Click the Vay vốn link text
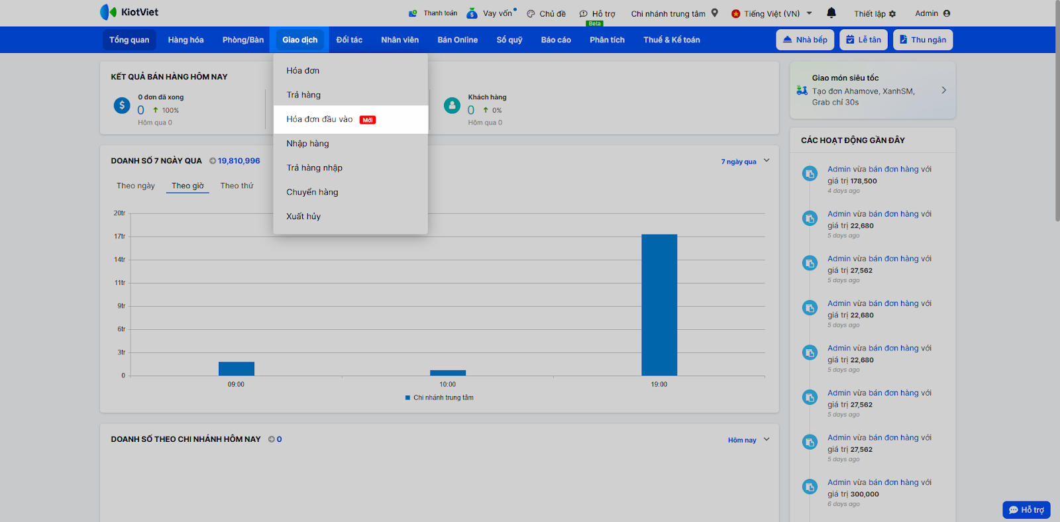The height and width of the screenshot is (522, 1060). coord(498,13)
